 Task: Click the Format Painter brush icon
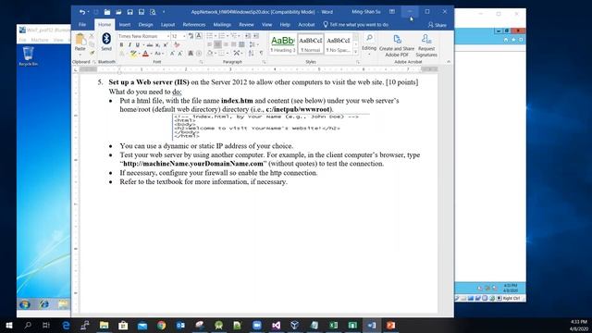(x=92, y=53)
